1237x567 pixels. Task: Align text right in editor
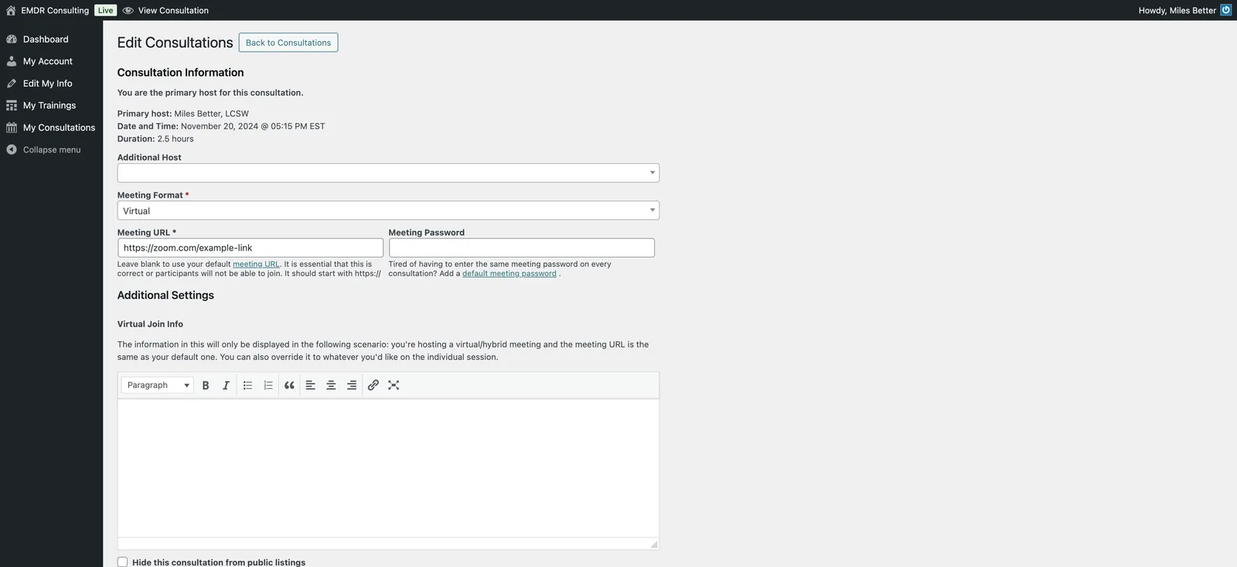(352, 385)
